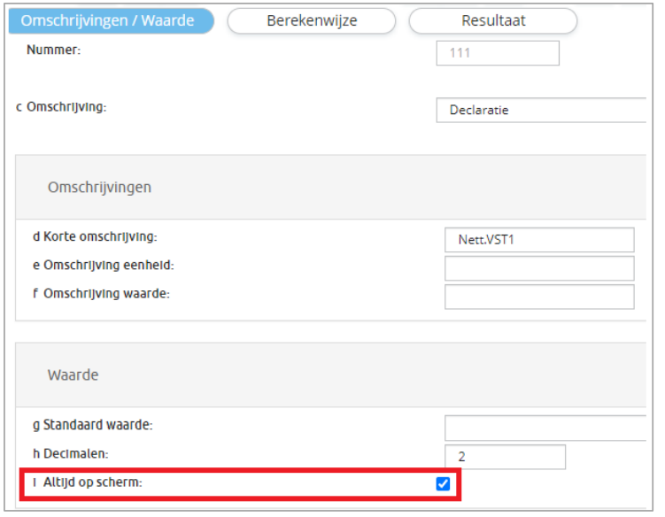Click the Decimalen label text
The image size is (665, 517).
[x=76, y=453]
